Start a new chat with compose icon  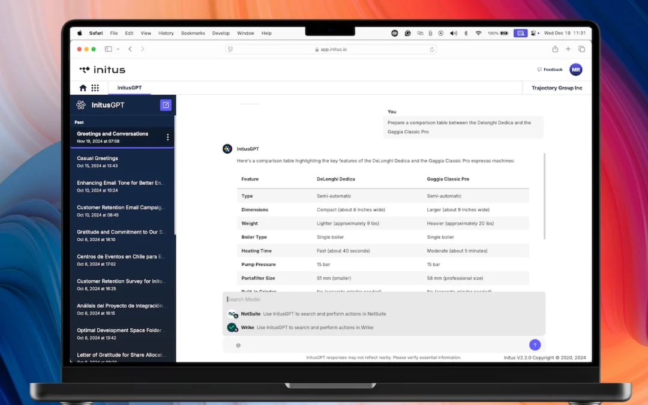(166, 105)
